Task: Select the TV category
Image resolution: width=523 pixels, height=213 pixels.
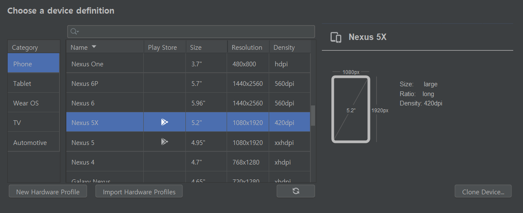Action: [34, 122]
